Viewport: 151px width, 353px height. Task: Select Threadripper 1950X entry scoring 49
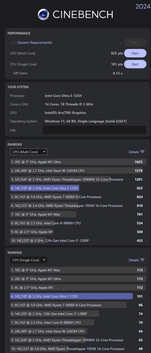tap(78, 349)
